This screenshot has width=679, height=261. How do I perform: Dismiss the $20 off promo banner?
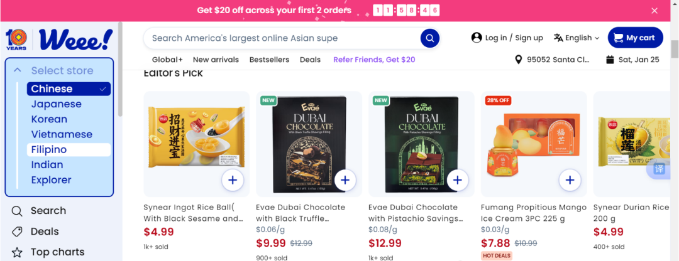tap(654, 11)
